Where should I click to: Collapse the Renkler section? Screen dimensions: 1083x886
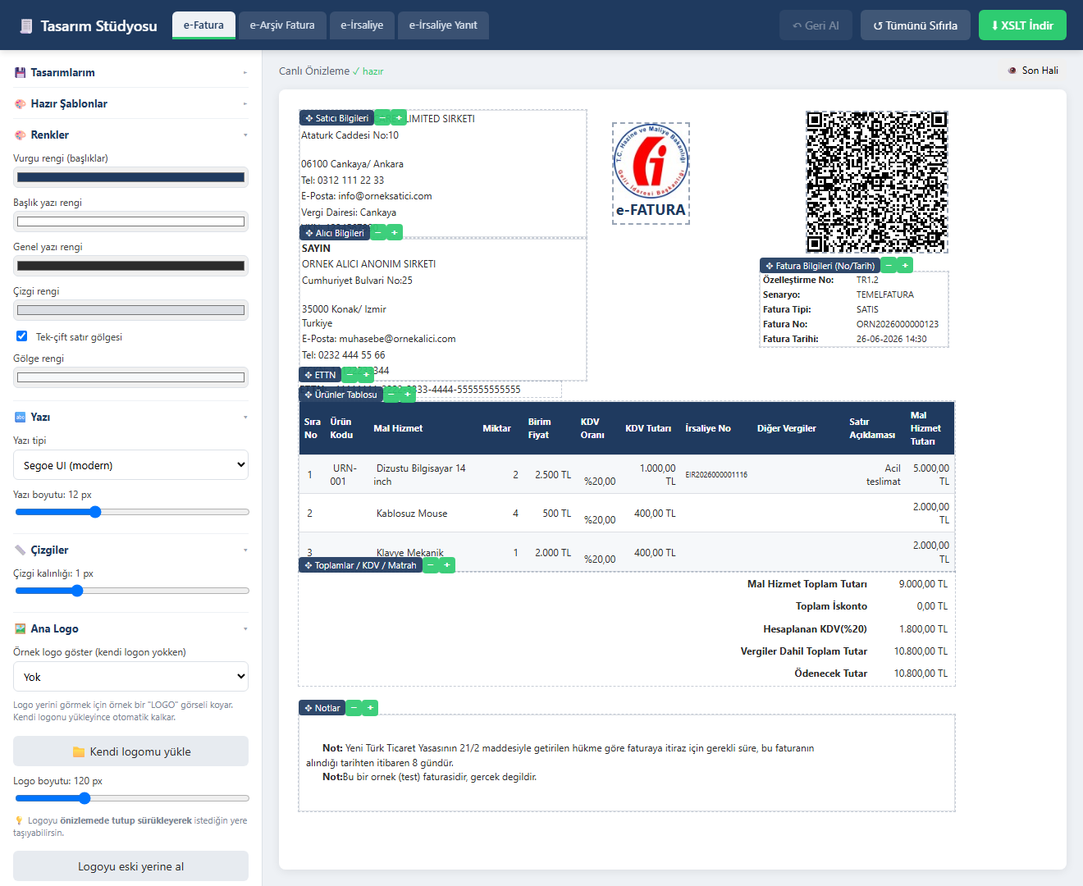(130, 135)
